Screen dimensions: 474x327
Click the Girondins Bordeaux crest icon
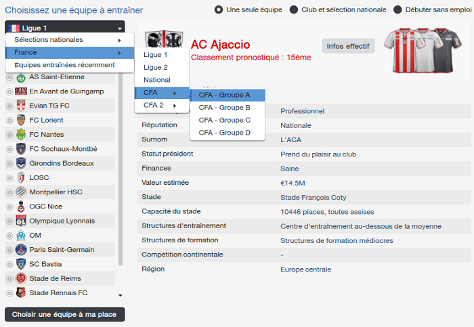tap(21, 163)
